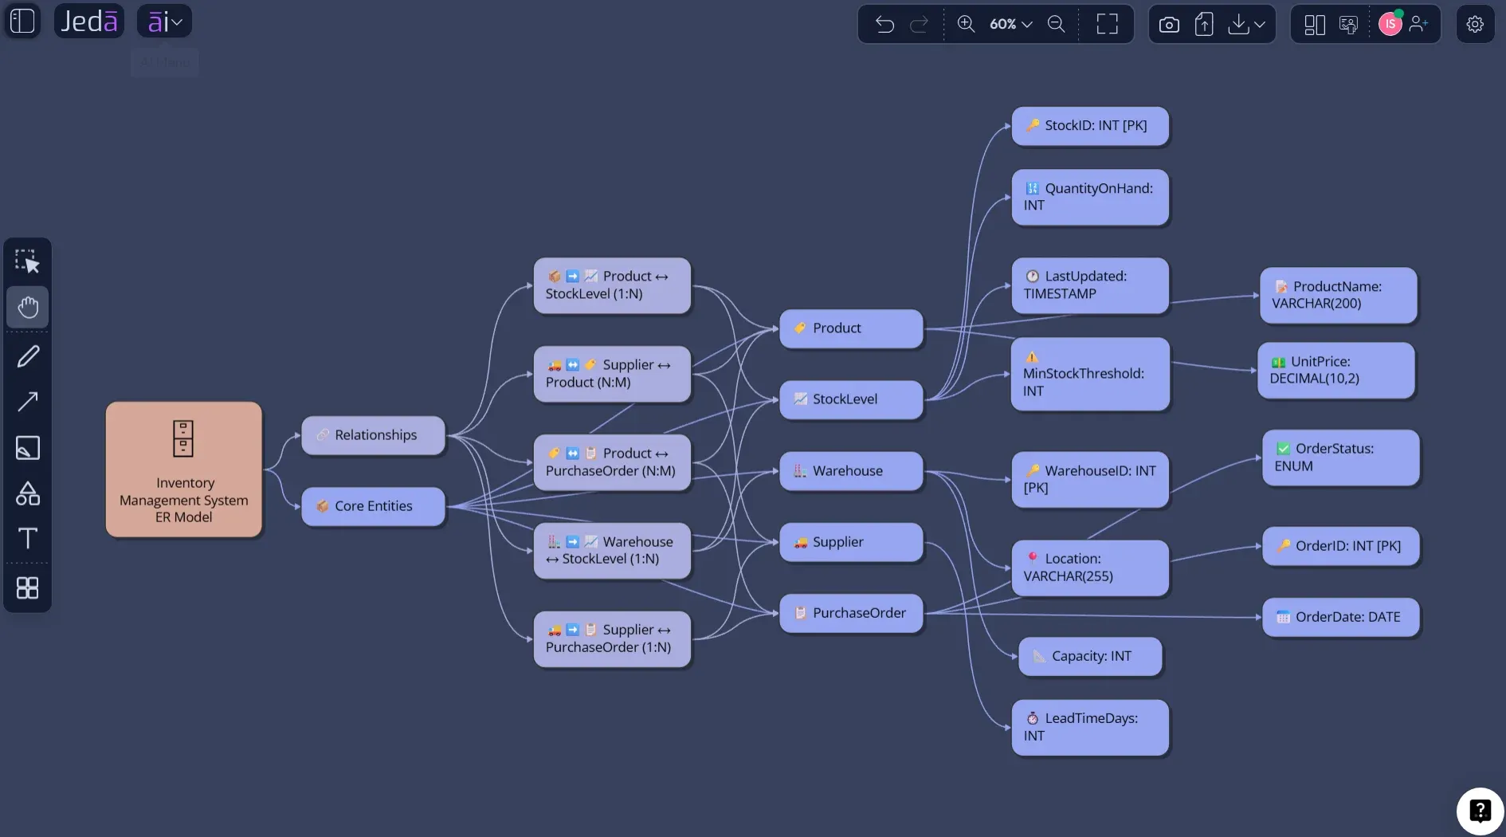
Task: Select the Supplier entity node
Action: point(851,542)
